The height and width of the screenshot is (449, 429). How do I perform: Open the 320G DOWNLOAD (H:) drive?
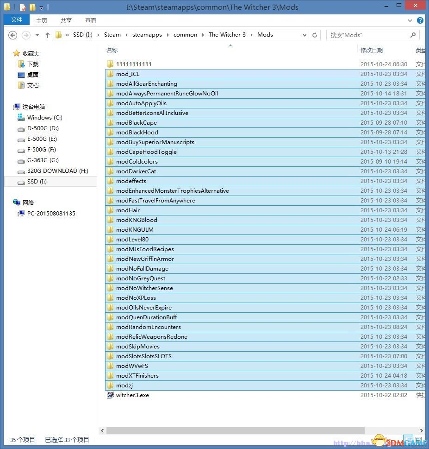click(x=57, y=171)
